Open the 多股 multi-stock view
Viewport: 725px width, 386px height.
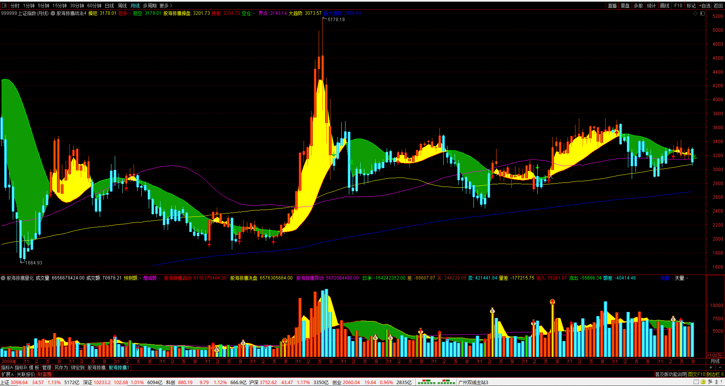pos(638,6)
